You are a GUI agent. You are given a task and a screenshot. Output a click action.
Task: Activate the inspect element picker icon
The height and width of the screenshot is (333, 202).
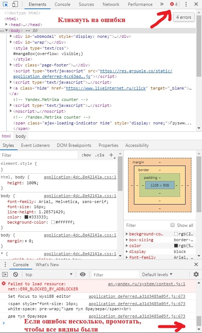pyautogui.click(x=5, y=4)
